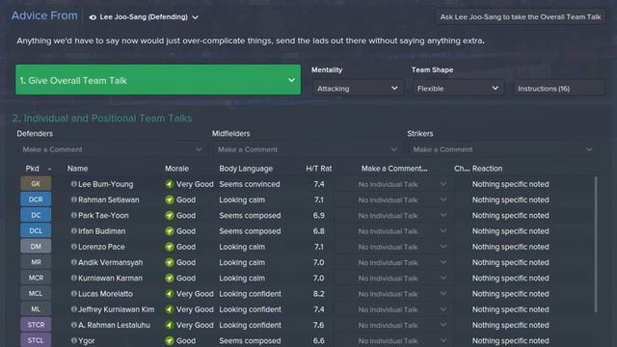Viewport: 617px width, 347px height.
Task: Click the eye icon beside Lee Joo-Sang
Action: coord(93,17)
